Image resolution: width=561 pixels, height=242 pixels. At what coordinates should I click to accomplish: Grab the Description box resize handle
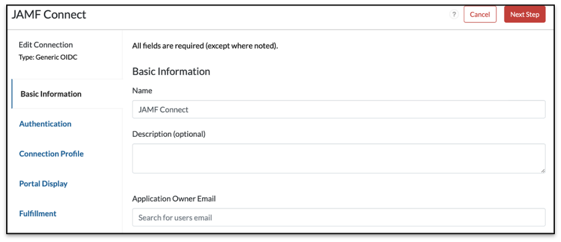tap(543, 170)
